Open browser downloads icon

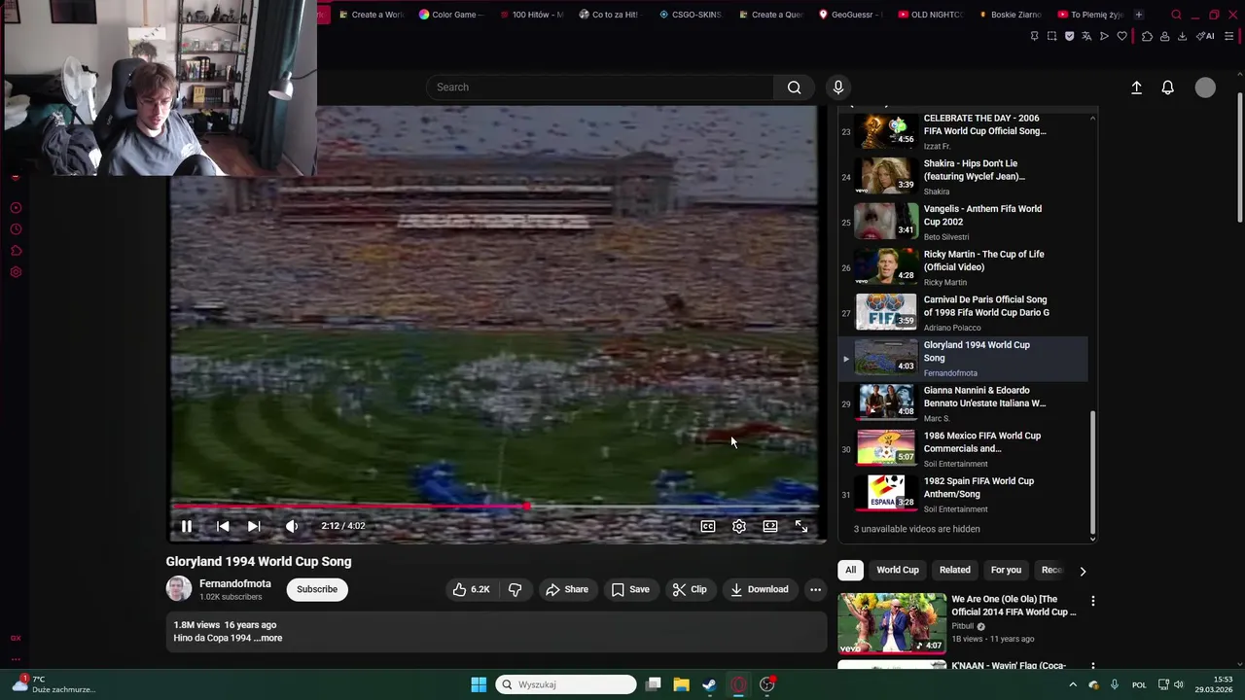pyautogui.click(x=1182, y=36)
